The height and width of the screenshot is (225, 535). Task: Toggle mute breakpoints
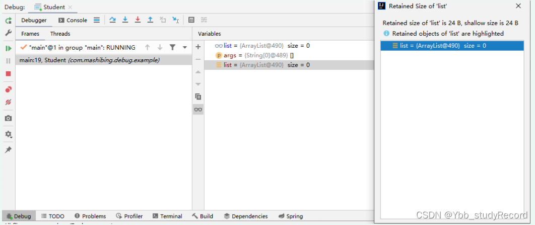(x=8, y=102)
